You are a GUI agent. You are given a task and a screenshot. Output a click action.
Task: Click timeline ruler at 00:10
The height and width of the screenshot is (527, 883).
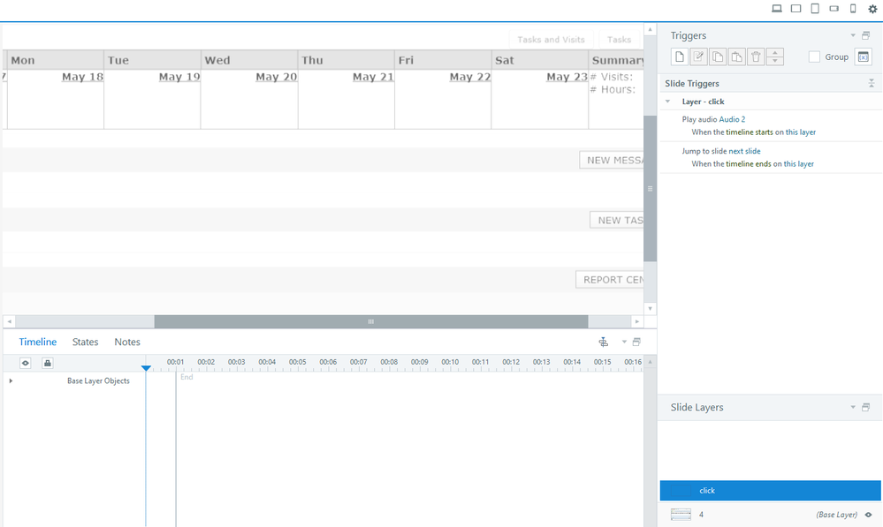coord(450,362)
